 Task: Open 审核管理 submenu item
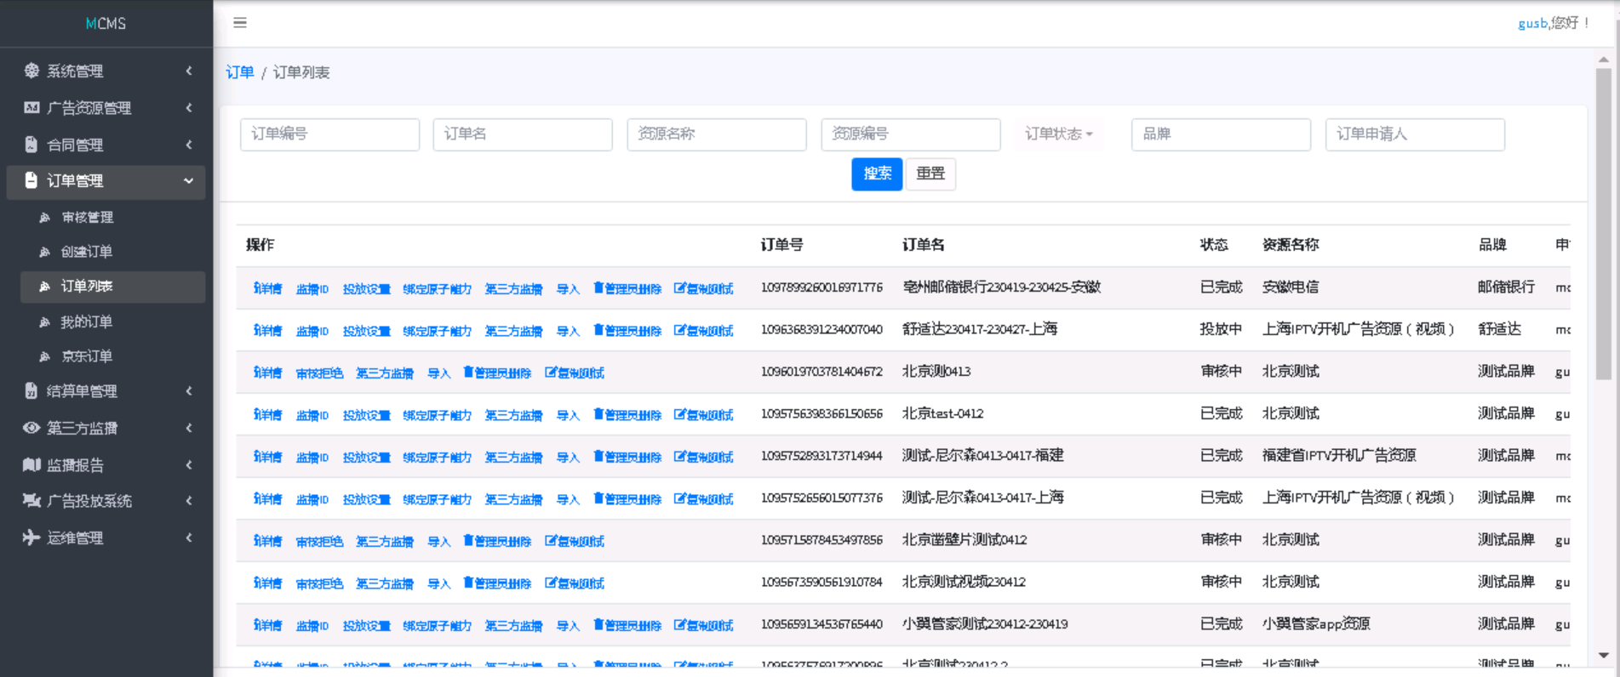pos(87,218)
